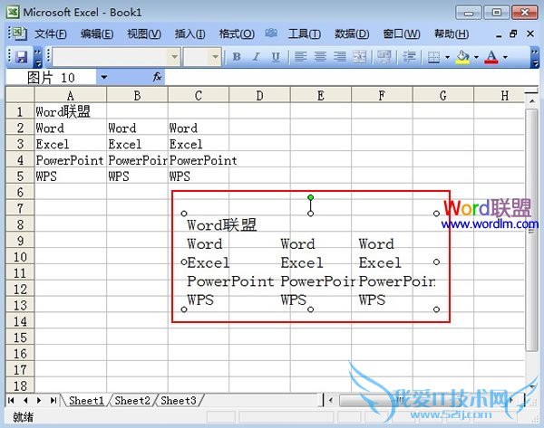Image resolution: width=544 pixels, height=428 pixels.
Task: Switch to Sheet1 tab
Action: click(x=86, y=401)
